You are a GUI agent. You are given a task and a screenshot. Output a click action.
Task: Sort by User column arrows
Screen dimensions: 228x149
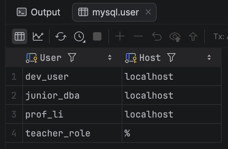110,57
